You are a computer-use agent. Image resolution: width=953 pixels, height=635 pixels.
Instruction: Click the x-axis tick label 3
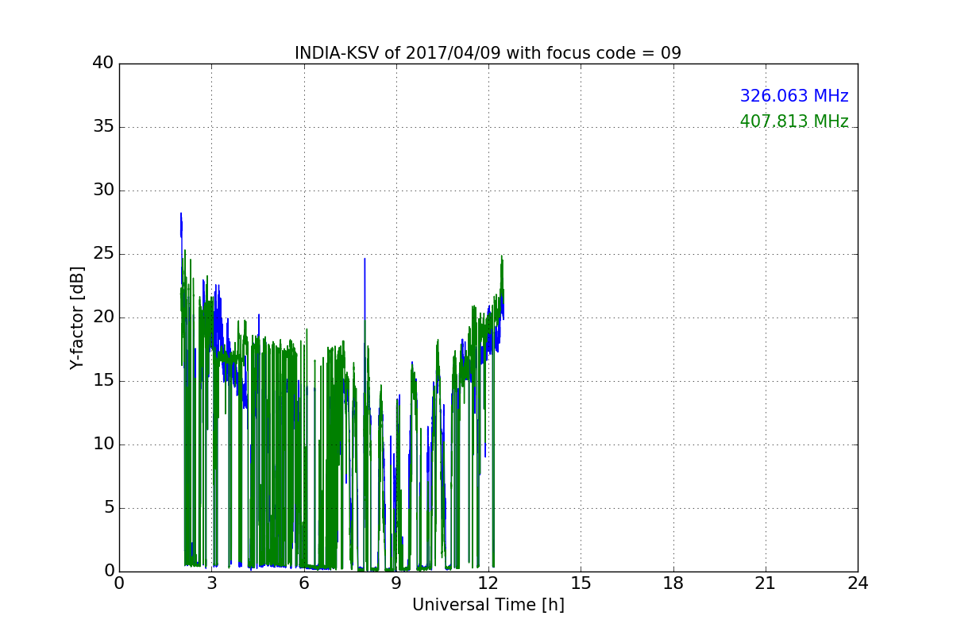[212, 583]
